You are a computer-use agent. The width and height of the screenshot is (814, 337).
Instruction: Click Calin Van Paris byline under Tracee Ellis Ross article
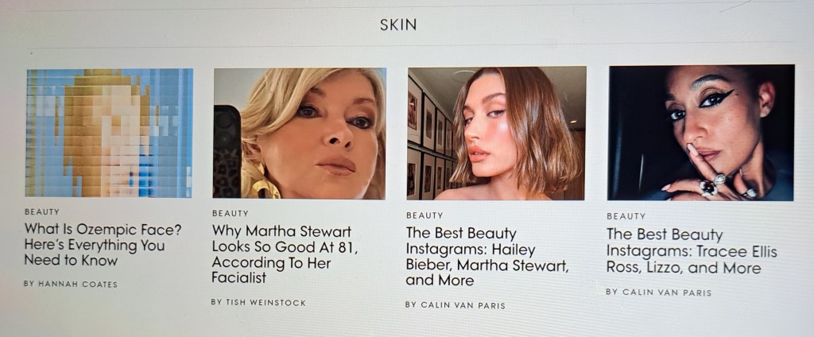pos(658,292)
